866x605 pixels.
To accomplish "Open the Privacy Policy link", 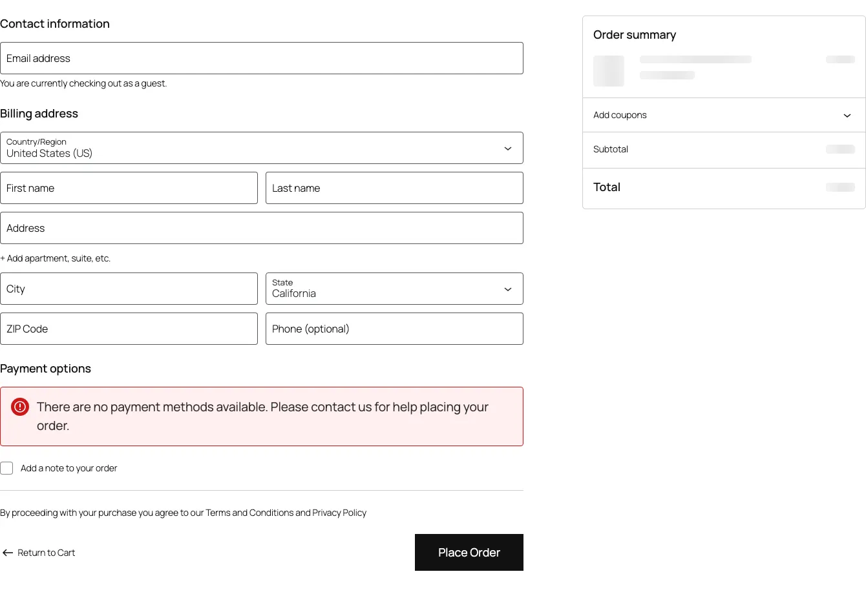I will pos(339,512).
